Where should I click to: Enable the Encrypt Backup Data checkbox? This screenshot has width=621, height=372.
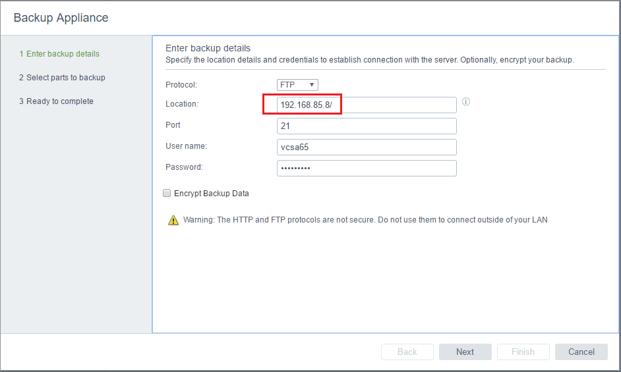167,194
